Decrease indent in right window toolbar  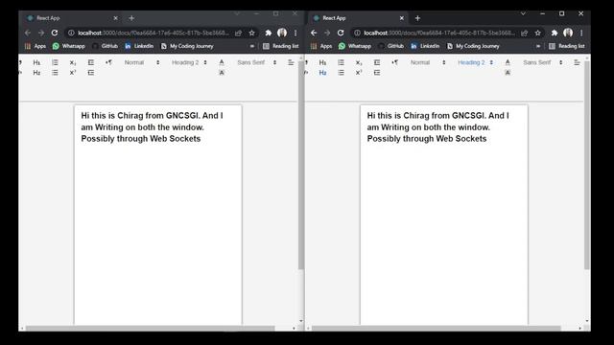click(x=377, y=62)
